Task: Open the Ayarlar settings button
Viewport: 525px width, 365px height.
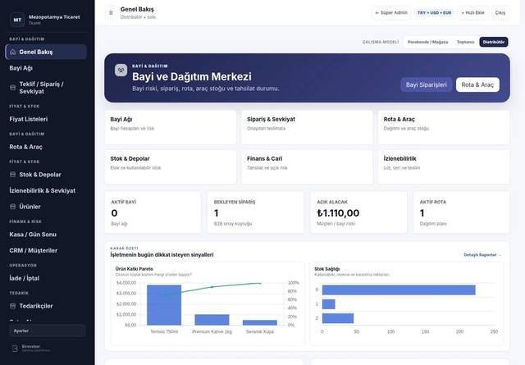Action: [47, 331]
